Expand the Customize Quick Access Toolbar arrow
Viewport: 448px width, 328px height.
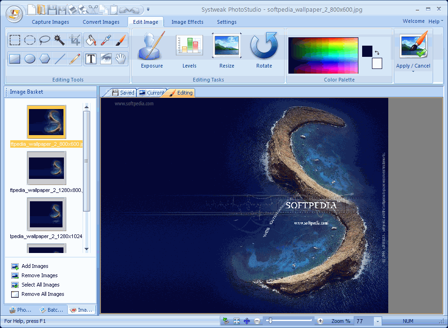click(x=148, y=9)
